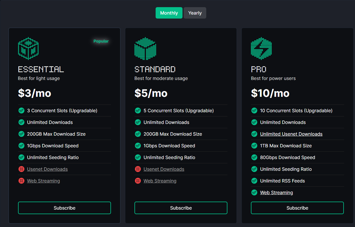Subscribe to the Standard plan

pyautogui.click(x=181, y=208)
